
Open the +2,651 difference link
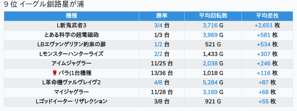click(264, 25)
